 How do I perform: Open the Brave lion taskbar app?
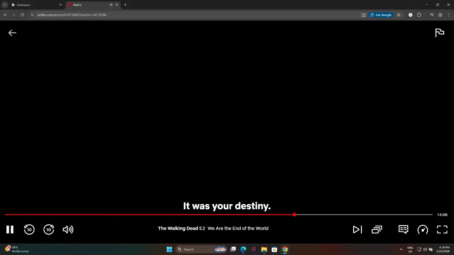(x=254, y=249)
